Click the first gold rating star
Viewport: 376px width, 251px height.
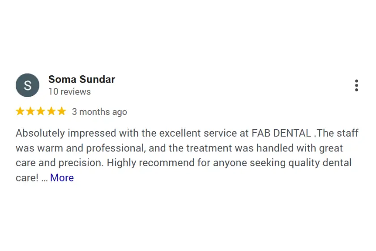(x=20, y=112)
